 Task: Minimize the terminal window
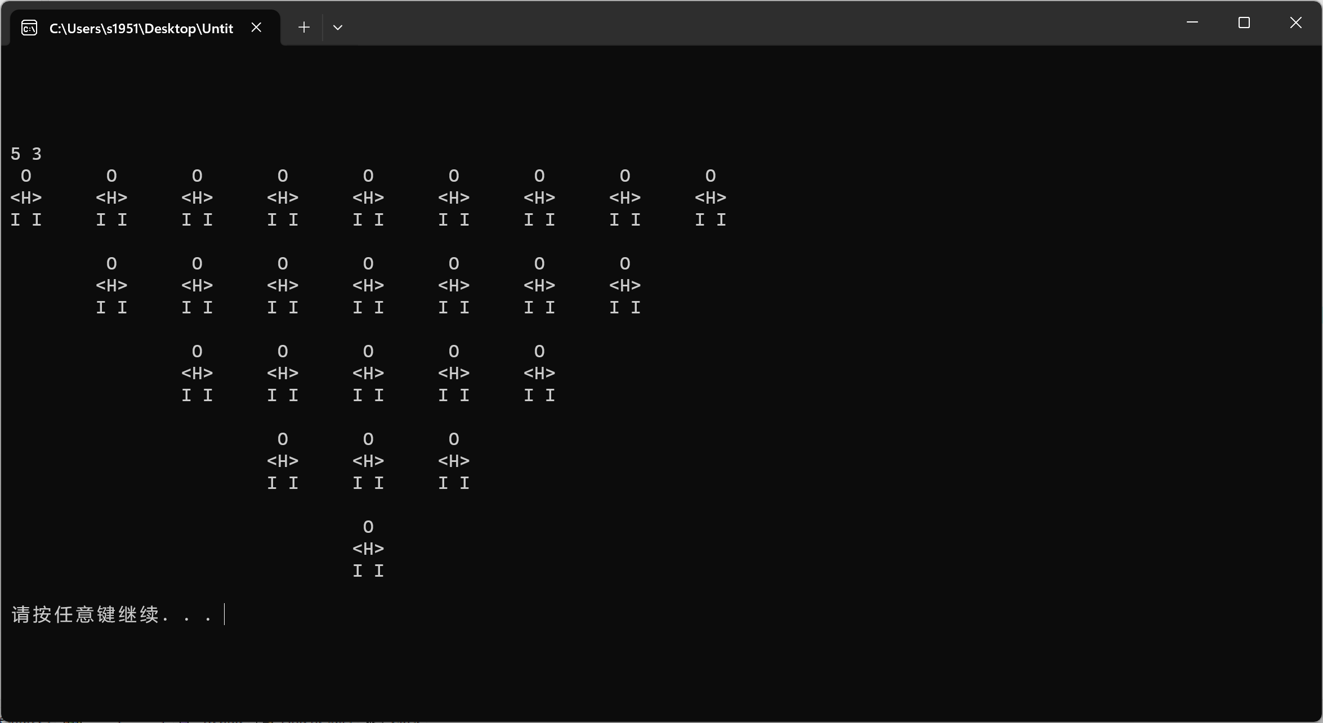(1192, 23)
